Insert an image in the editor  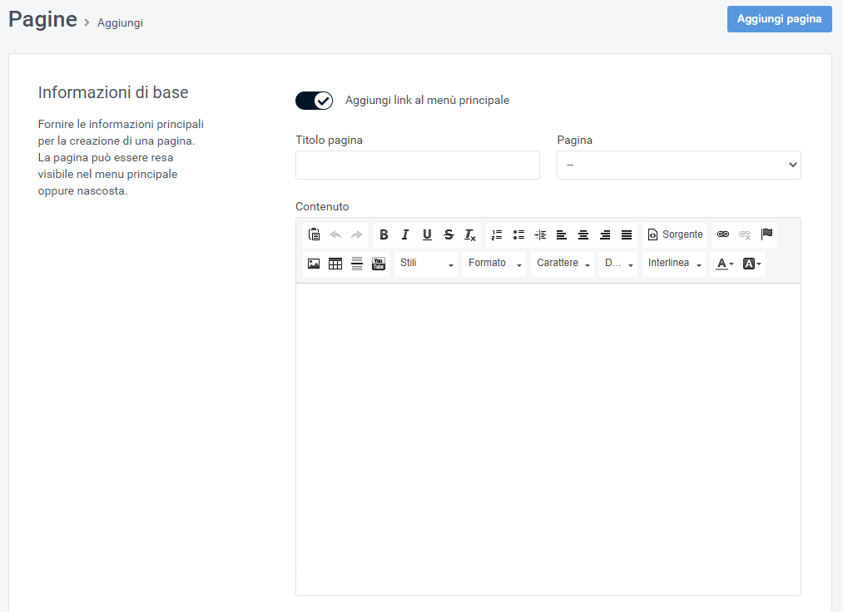pos(314,264)
